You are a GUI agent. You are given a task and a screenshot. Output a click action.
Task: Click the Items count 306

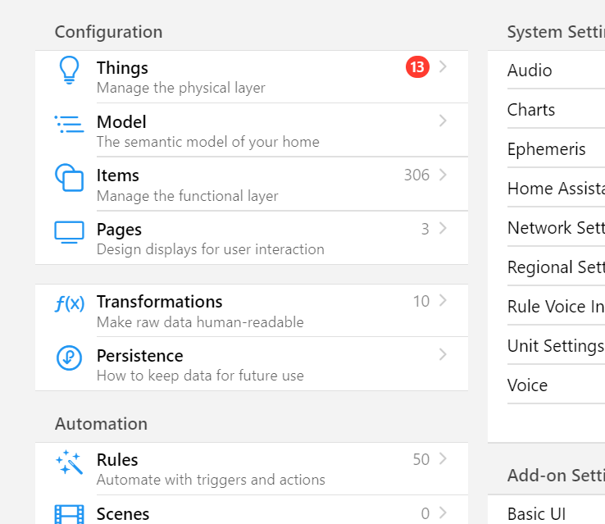(416, 175)
